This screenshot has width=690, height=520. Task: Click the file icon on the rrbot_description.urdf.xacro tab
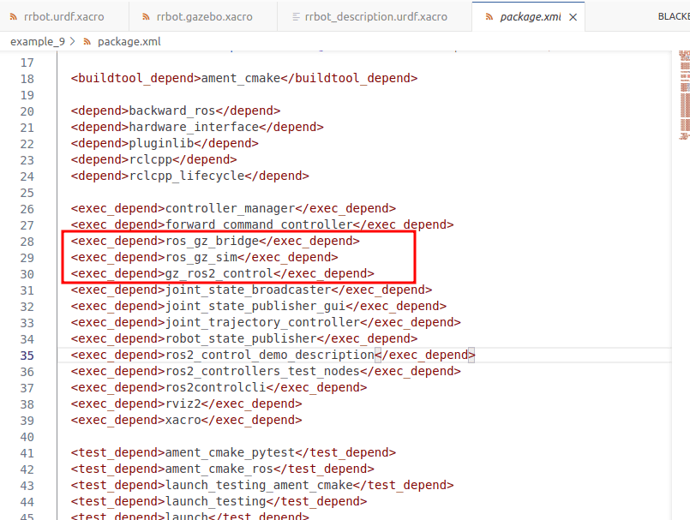pos(296,16)
